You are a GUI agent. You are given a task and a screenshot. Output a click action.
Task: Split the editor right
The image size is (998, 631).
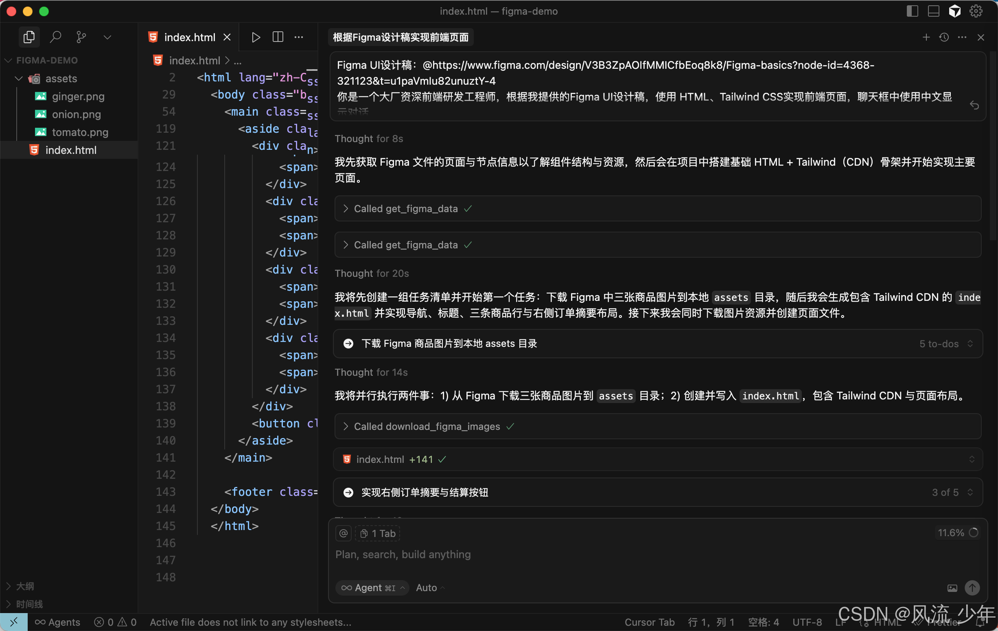(x=278, y=37)
